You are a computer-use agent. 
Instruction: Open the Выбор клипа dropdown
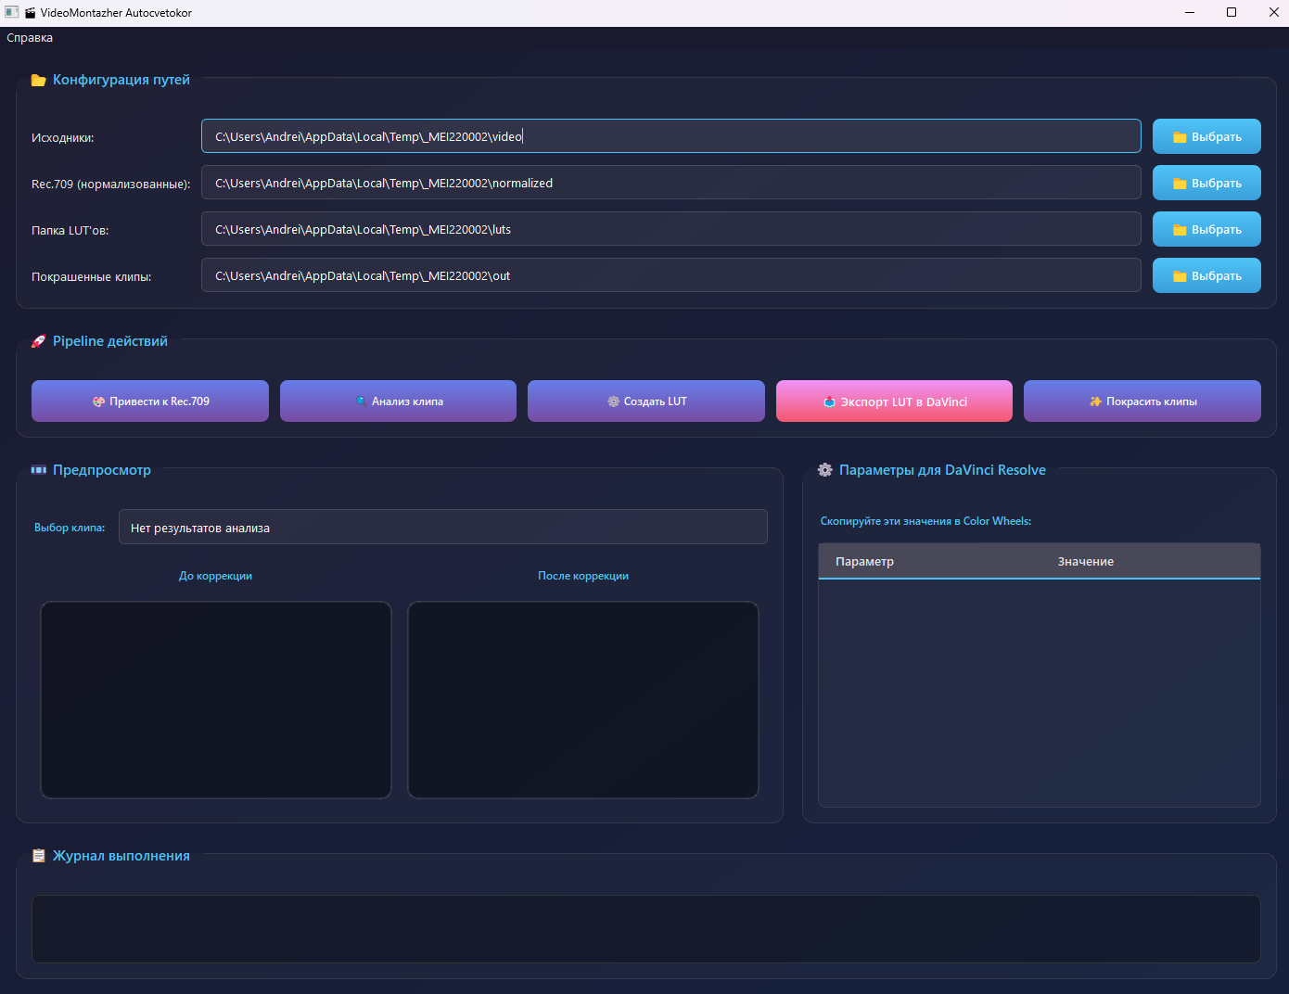pyautogui.click(x=442, y=528)
